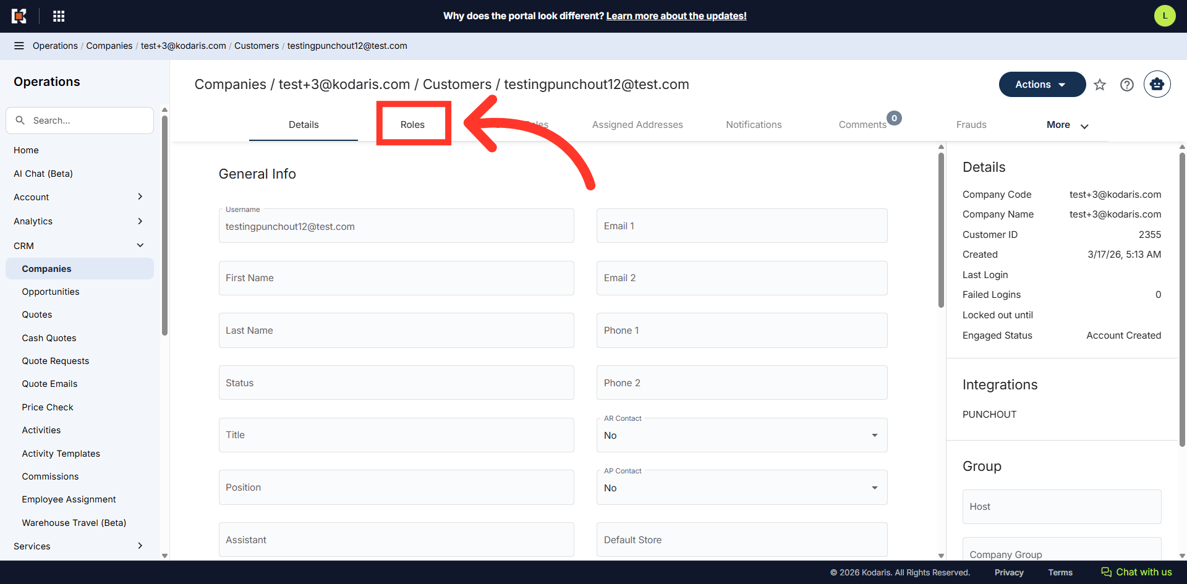Click the Phone 1 field
The image size is (1187, 584).
pos(742,331)
